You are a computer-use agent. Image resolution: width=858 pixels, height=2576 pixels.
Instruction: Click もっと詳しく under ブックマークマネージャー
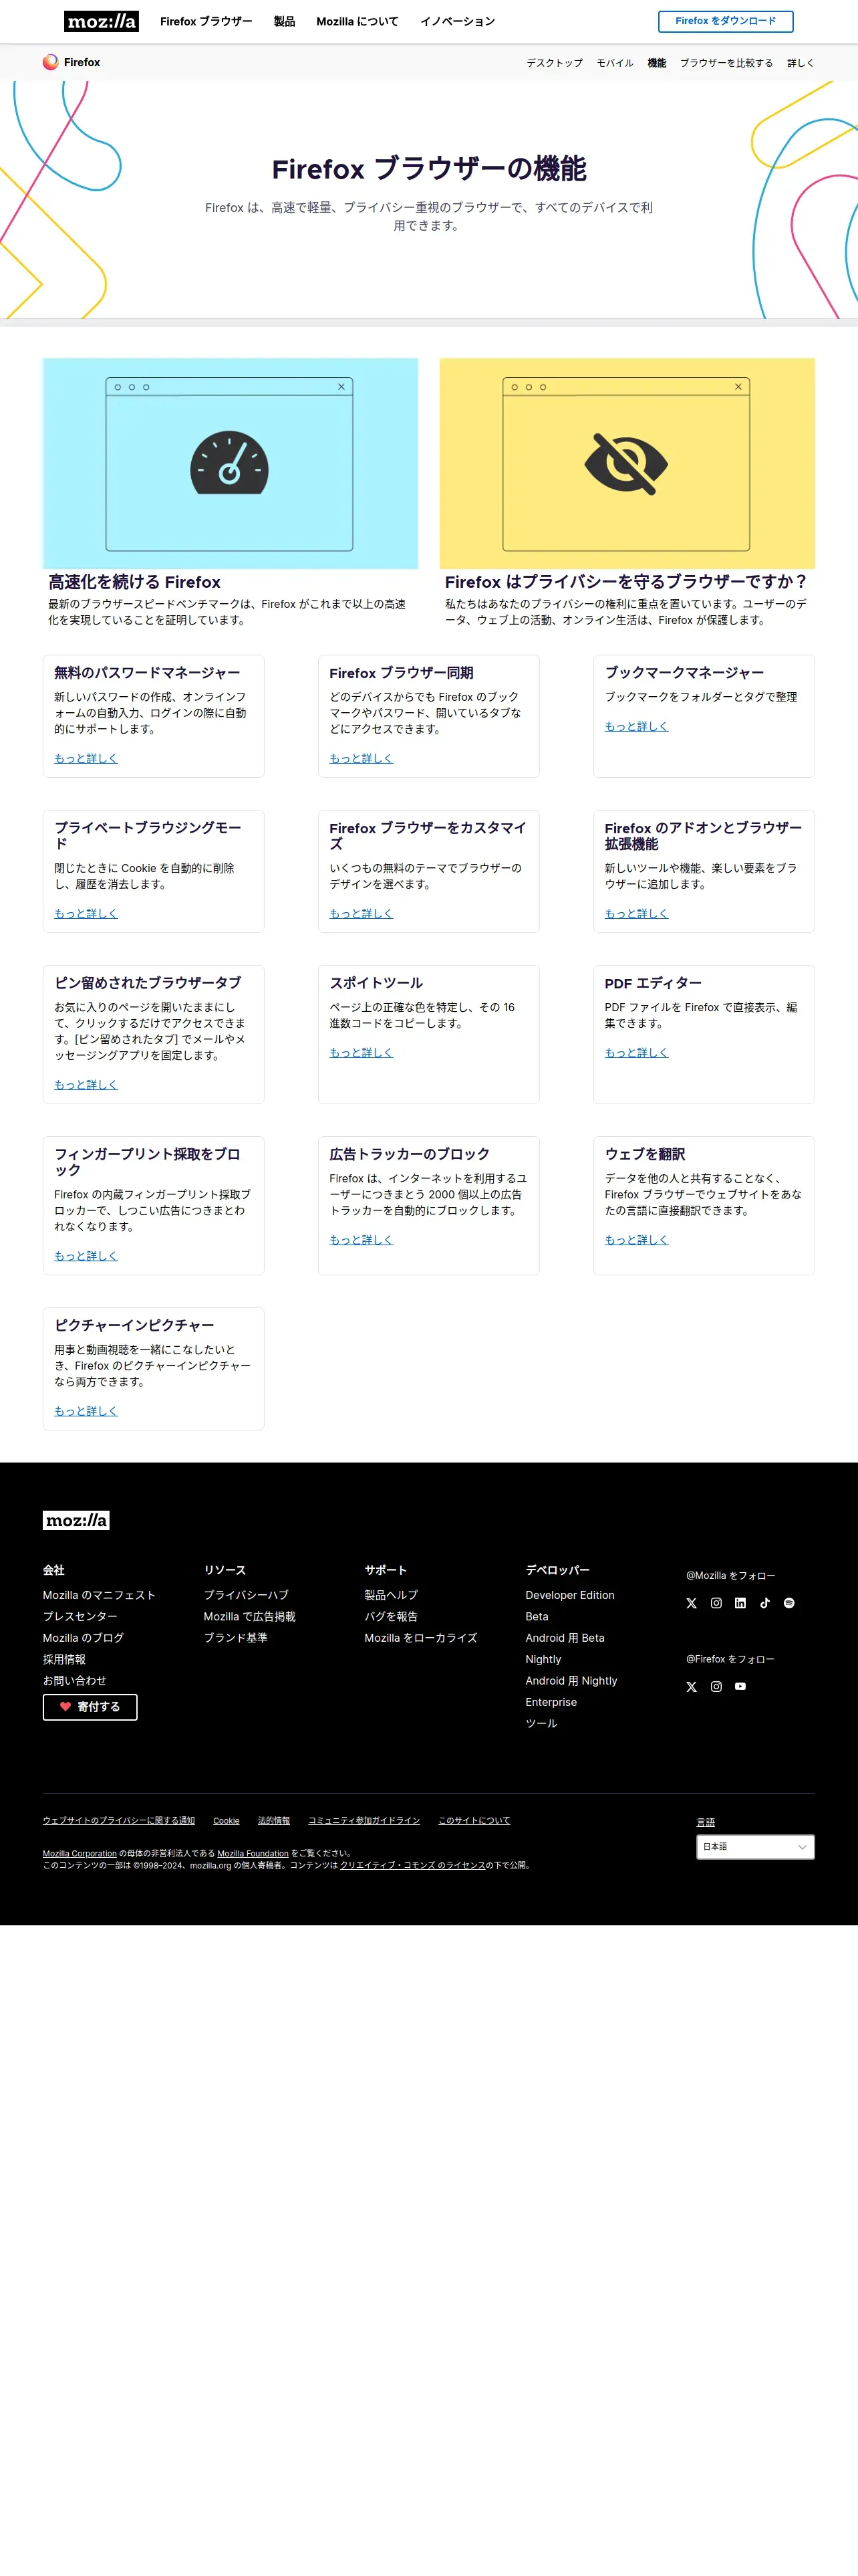pos(636,727)
